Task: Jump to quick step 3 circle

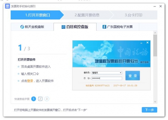Action: (47, 99)
